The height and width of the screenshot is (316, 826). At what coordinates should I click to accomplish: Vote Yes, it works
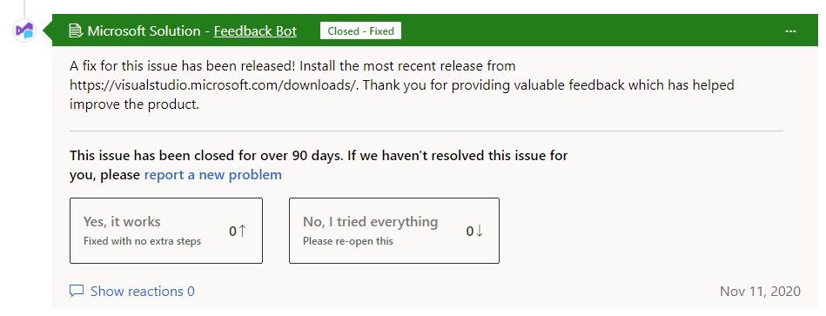(166, 231)
